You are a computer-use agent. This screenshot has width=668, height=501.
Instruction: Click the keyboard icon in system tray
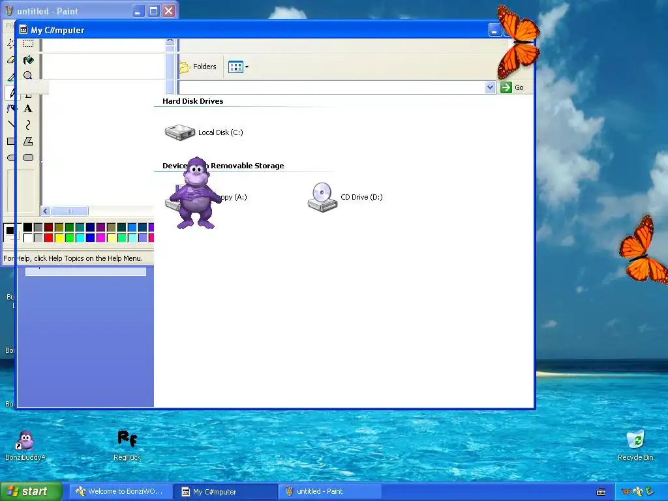(601, 492)
